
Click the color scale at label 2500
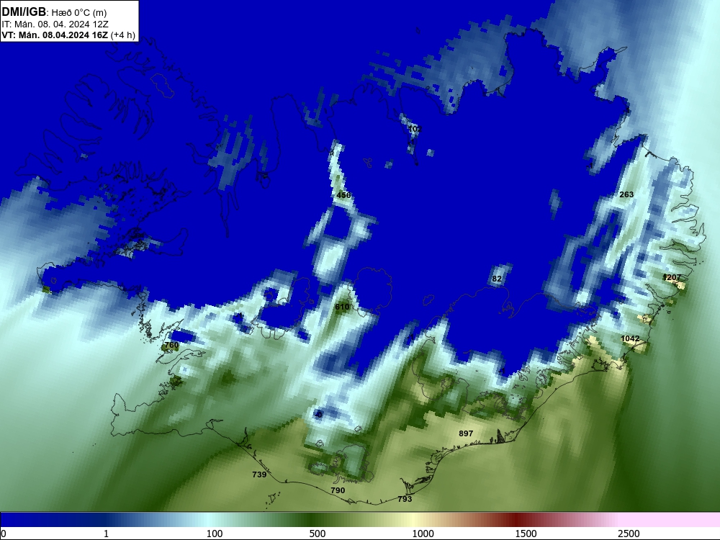(x=629, y=533)
